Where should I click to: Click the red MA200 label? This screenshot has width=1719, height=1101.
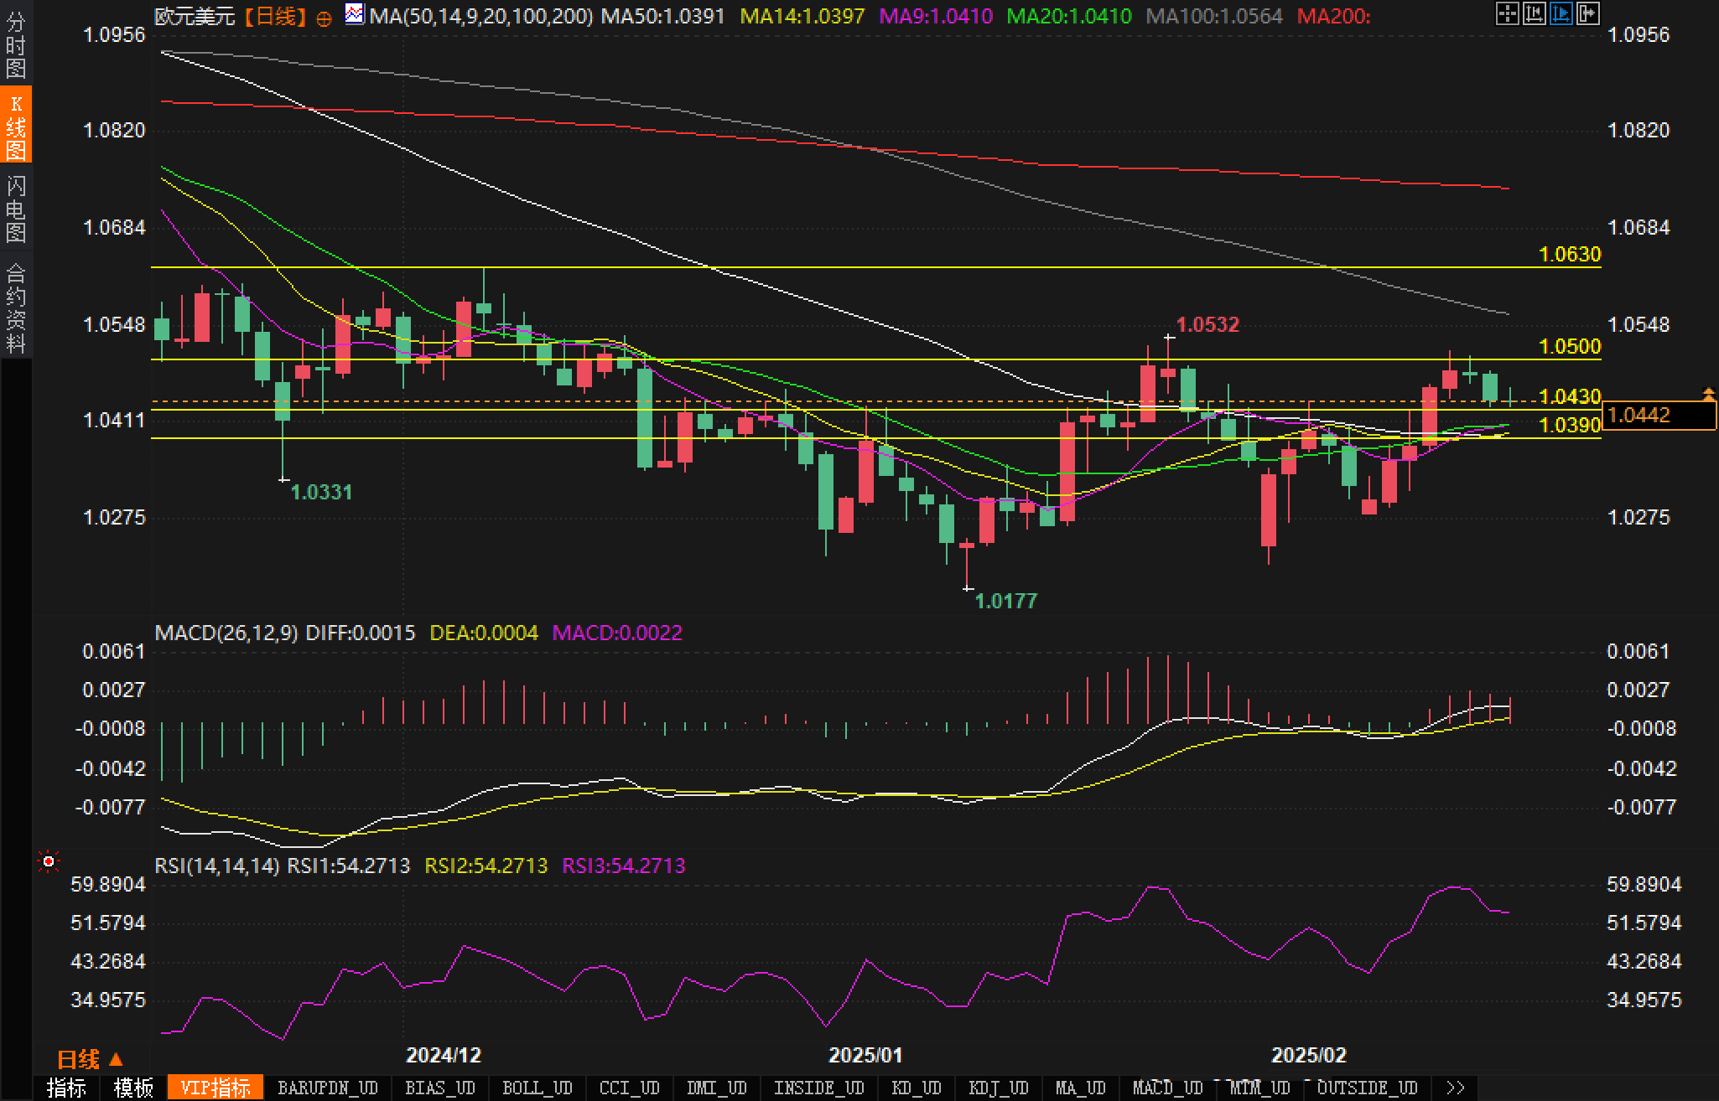click(x=1333, y=16)
